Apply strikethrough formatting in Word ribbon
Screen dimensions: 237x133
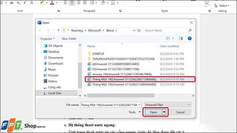pyautogui.click(x=12, y=3)
